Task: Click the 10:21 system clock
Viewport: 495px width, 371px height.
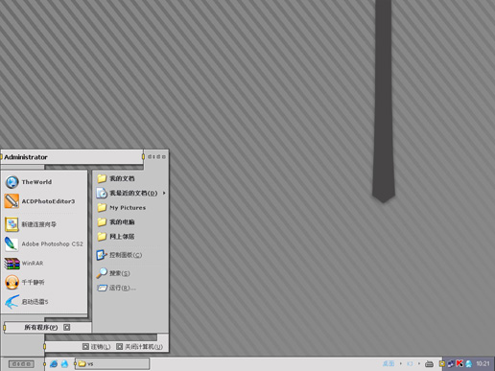Action: pos(483,363)
